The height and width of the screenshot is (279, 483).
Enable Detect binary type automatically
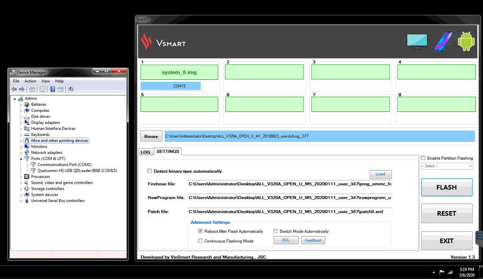(150, 171)
